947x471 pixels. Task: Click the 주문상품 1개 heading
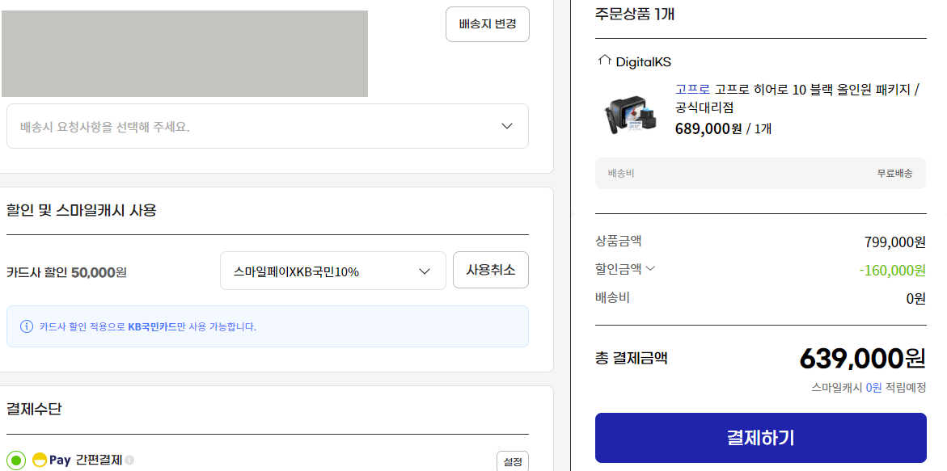click(635, 13)
